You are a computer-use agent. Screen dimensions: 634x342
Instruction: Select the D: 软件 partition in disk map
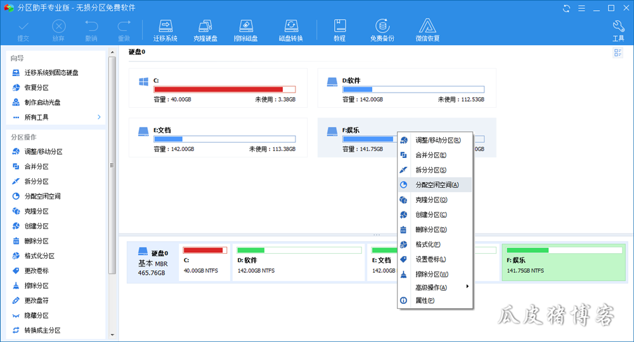(297, 261)
